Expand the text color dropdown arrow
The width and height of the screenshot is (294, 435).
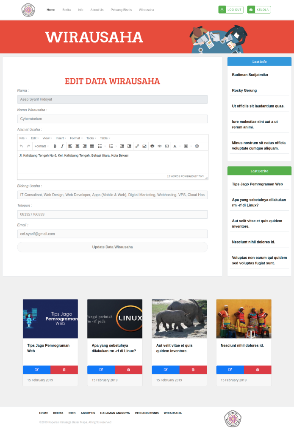pos(180,146)
